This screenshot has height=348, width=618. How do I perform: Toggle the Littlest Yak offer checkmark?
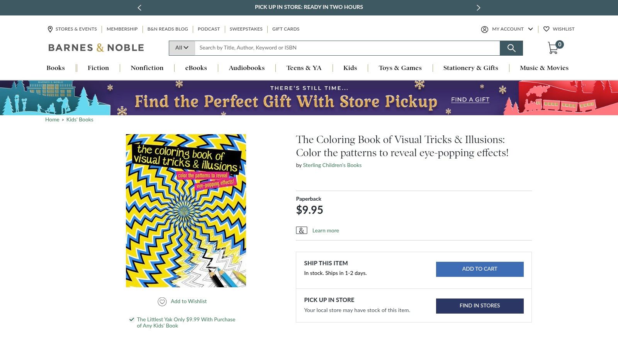tap(131, 319)
